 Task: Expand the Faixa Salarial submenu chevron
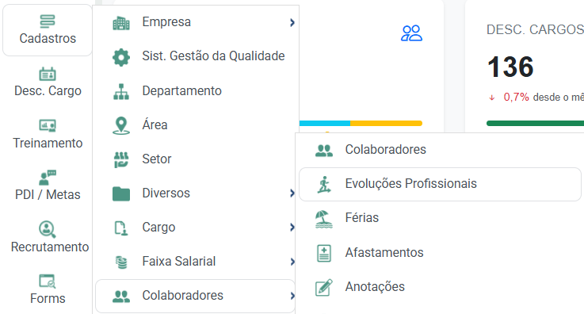[x=292, y=262]
